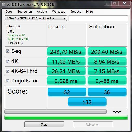This screenshot has height=132, width=132.
Task: Open the Bearbeiten menu
Action: pos(25,12)
